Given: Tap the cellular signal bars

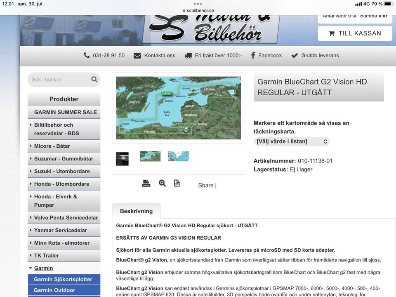Looking at the screenshot, I should coord(358,4).
